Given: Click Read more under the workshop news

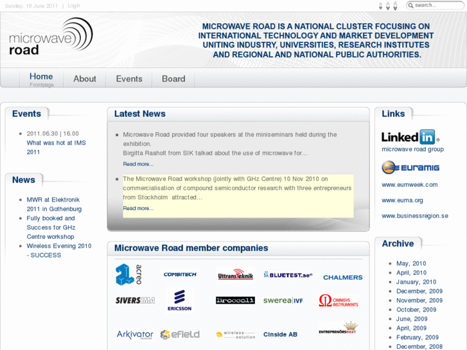Looking at the screenshot, I should pos(138,208).
